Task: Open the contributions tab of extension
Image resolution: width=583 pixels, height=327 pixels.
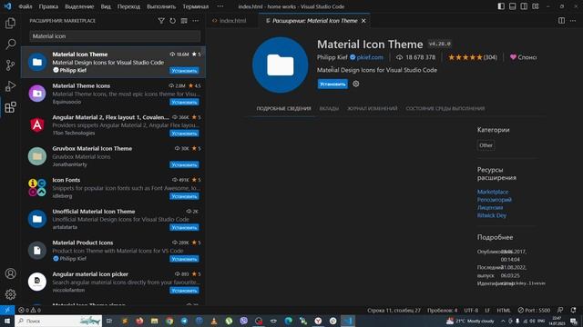Action: (329, 109)
